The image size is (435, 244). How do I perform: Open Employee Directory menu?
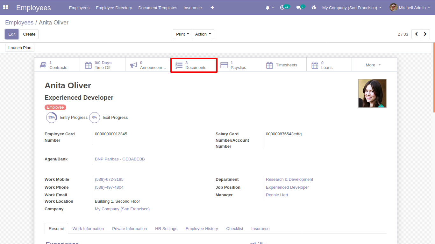(114, 8)
